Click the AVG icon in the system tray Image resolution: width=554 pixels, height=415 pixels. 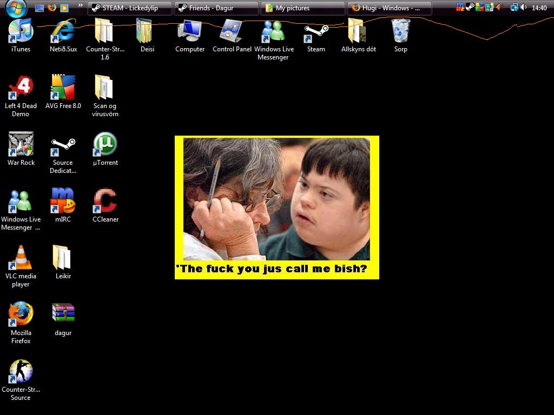coord(480,8)
